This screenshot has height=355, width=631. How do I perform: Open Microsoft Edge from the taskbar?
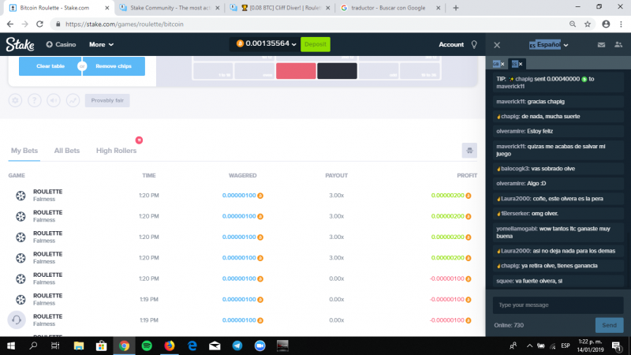(x=192, y=346)
